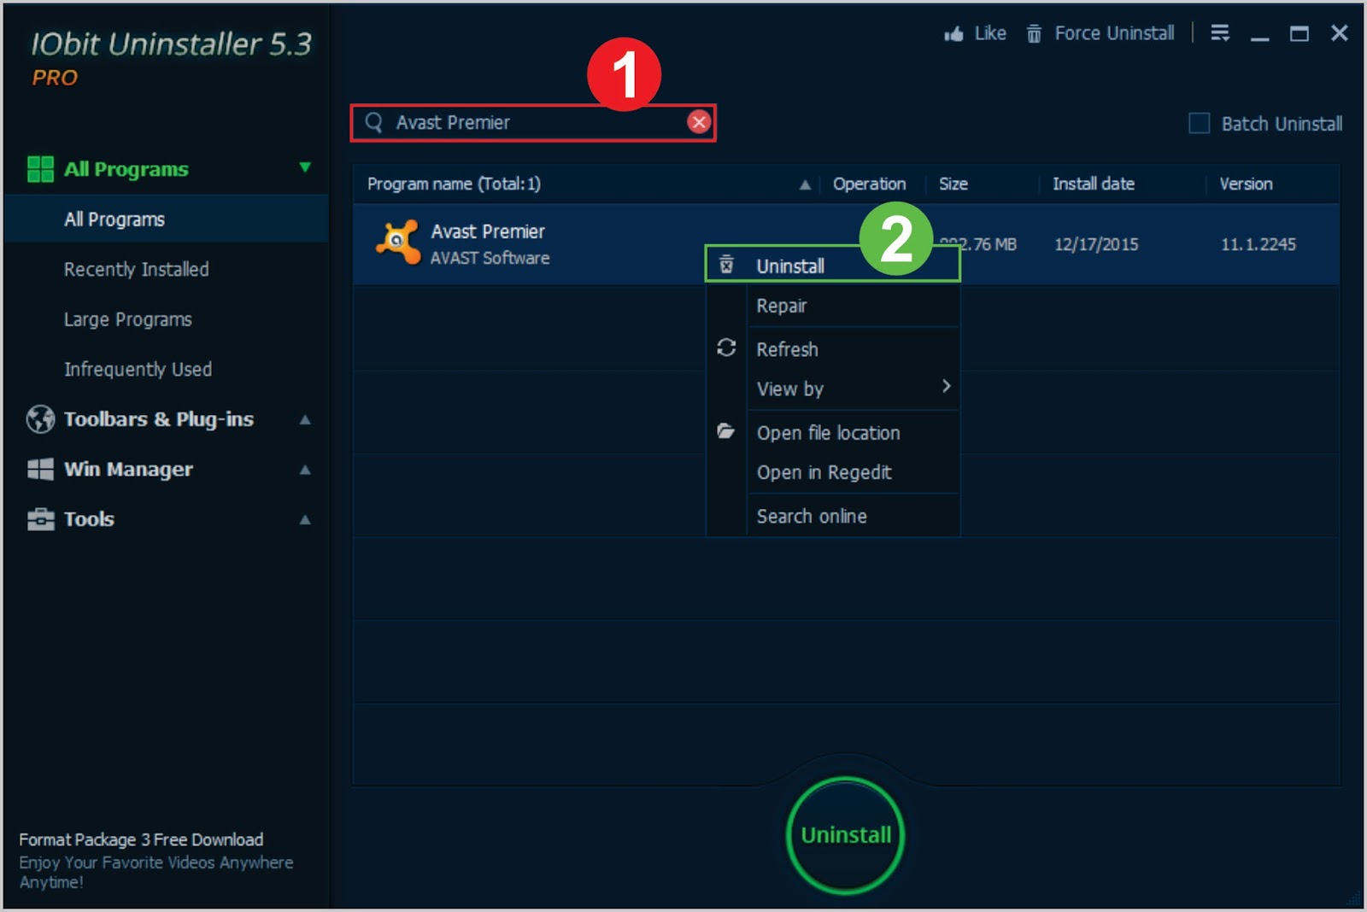Click the trash icon beside Uninstall menu item
The width and height of the screenshot is (1367, 912).
click(x=726, y=265)
